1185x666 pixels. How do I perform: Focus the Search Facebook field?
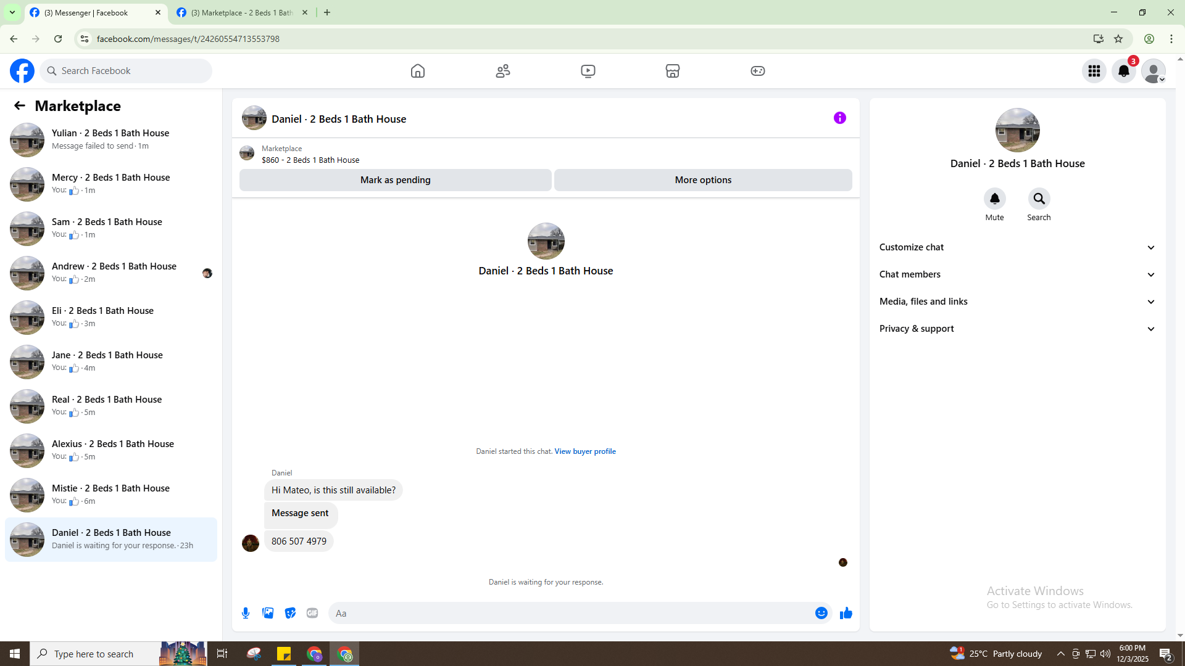[x=126, y=71]
